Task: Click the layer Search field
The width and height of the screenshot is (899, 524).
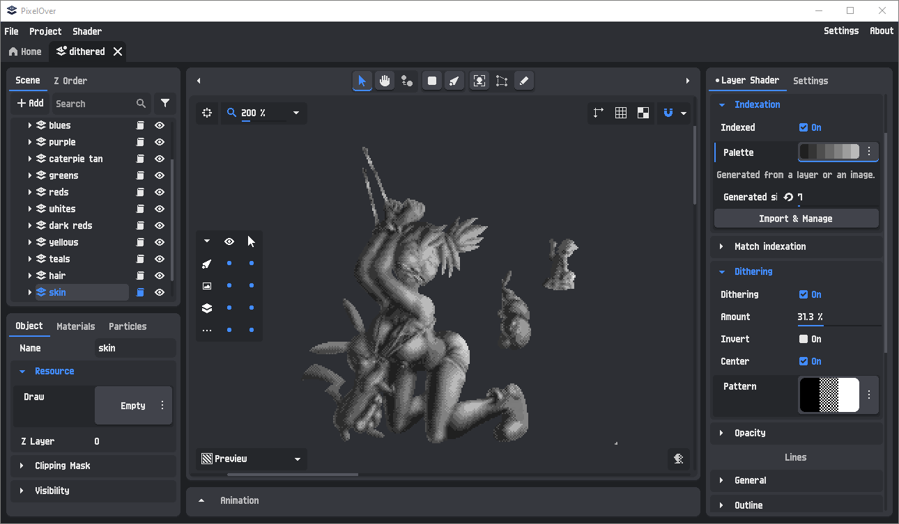Action: tap(94, 104)
